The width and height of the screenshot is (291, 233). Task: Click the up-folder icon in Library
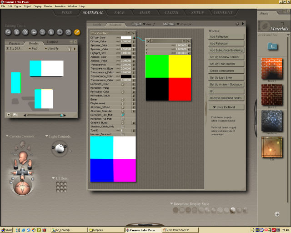pos(273,46)
